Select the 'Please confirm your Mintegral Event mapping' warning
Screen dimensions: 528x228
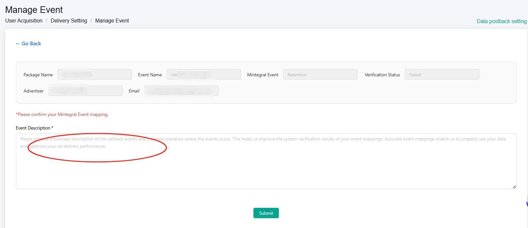pos(62,114)
